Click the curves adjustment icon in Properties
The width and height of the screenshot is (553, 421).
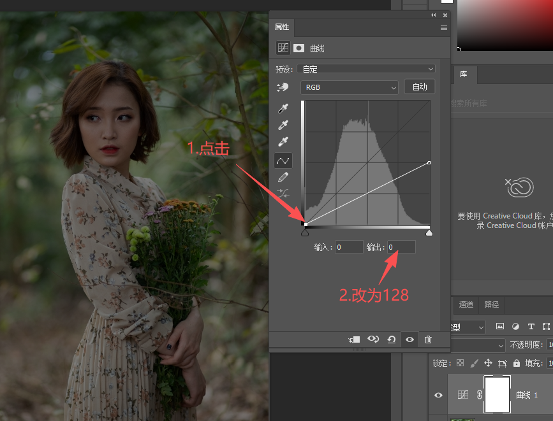click(x=283, y=48)
